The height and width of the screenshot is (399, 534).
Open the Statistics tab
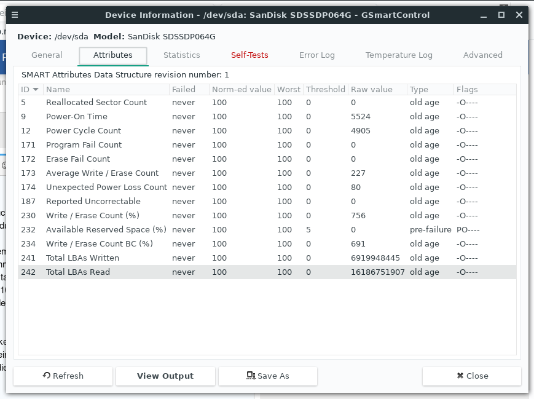pos(181,55)
